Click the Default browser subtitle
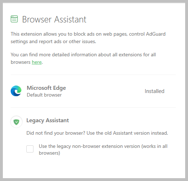 point(44,95)
